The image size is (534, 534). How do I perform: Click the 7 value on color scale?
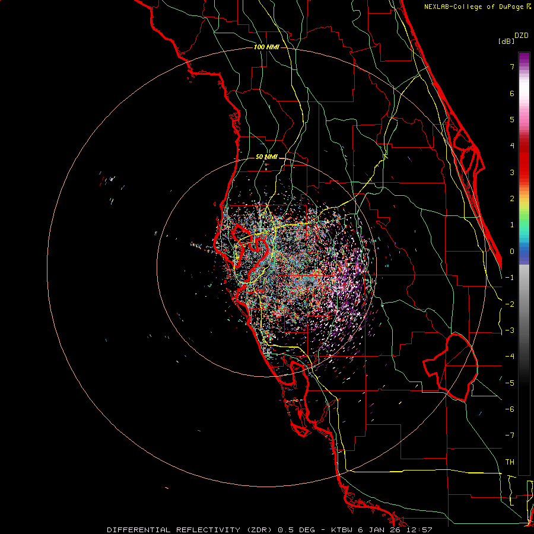point(512,66)
